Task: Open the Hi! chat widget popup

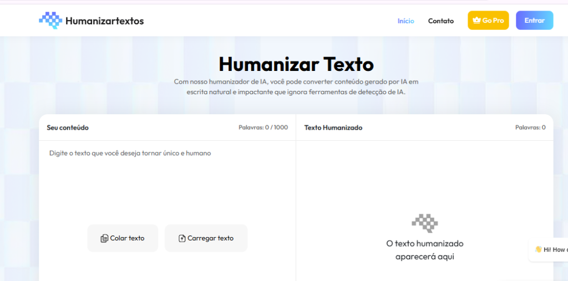Action: click(552, 249)
